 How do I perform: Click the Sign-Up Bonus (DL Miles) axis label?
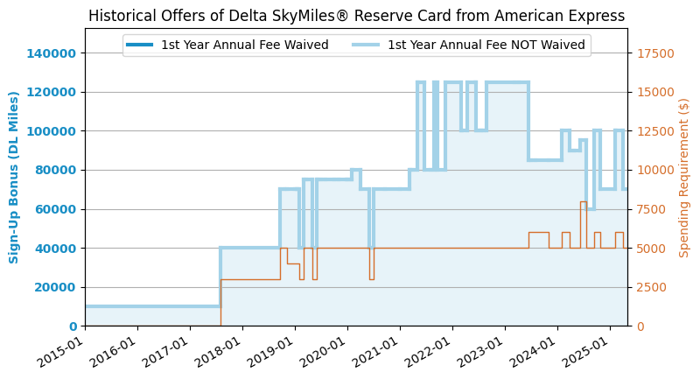(x=15, y=177)
